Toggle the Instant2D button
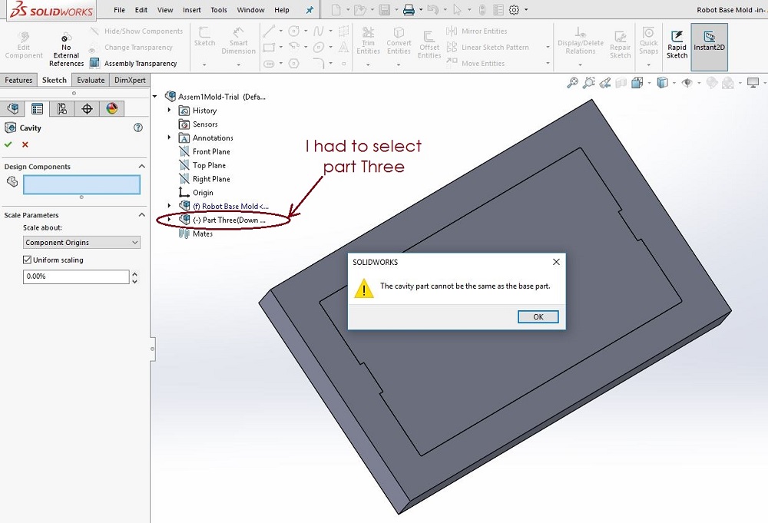 click(x=709, y=47)
